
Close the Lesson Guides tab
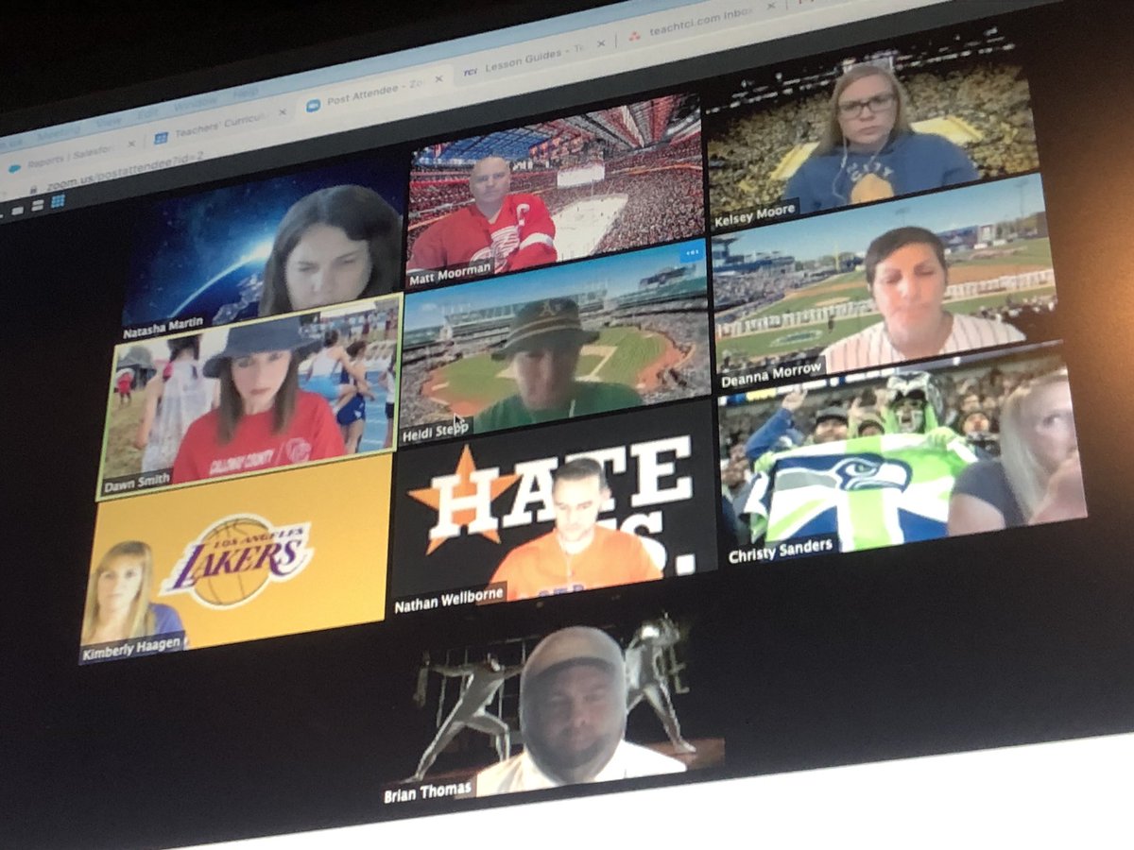tap(600, 43)
